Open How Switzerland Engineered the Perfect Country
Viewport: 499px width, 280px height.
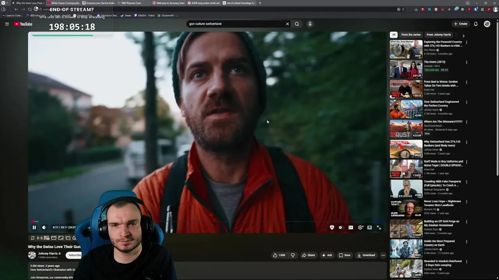[x=441, y=103]
